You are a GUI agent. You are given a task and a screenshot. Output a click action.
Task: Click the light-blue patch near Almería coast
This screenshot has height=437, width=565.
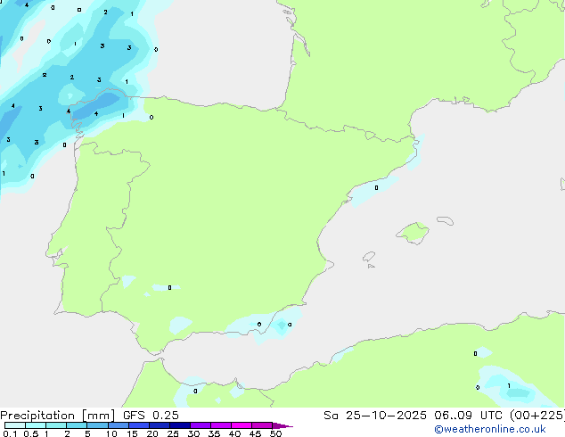[282, 326]
